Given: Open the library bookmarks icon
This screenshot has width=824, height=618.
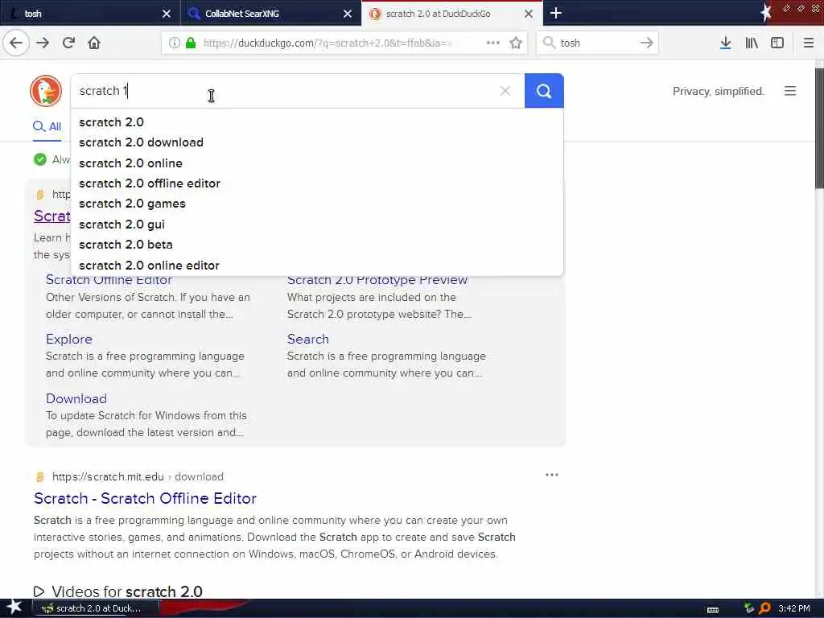Looking at the screenshot, I should pos(752,43).
